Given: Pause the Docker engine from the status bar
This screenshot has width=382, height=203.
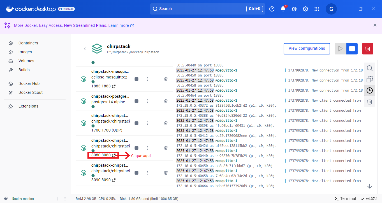Looking at the screenshot, I should click(56, 199).
